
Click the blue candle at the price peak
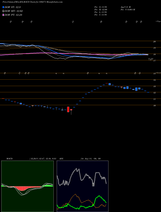[x=109, y=84]
